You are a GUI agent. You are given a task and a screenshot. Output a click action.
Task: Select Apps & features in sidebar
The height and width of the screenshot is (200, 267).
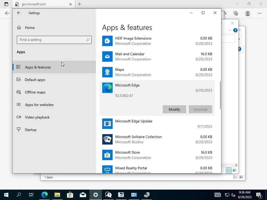54,67
